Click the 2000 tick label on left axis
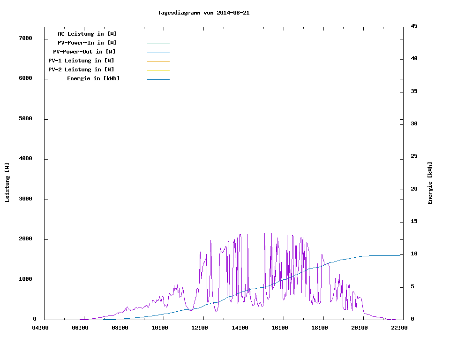 25,239
